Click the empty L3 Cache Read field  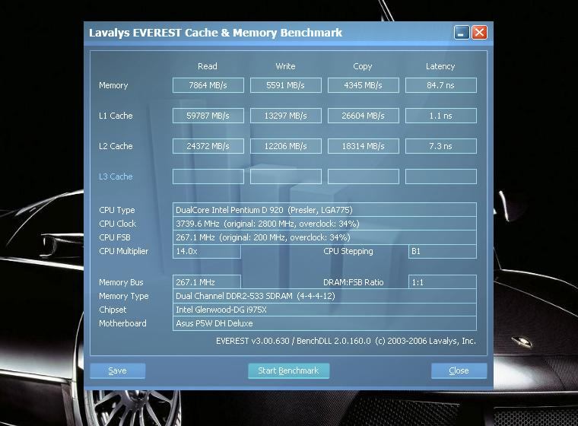(208, 176)
